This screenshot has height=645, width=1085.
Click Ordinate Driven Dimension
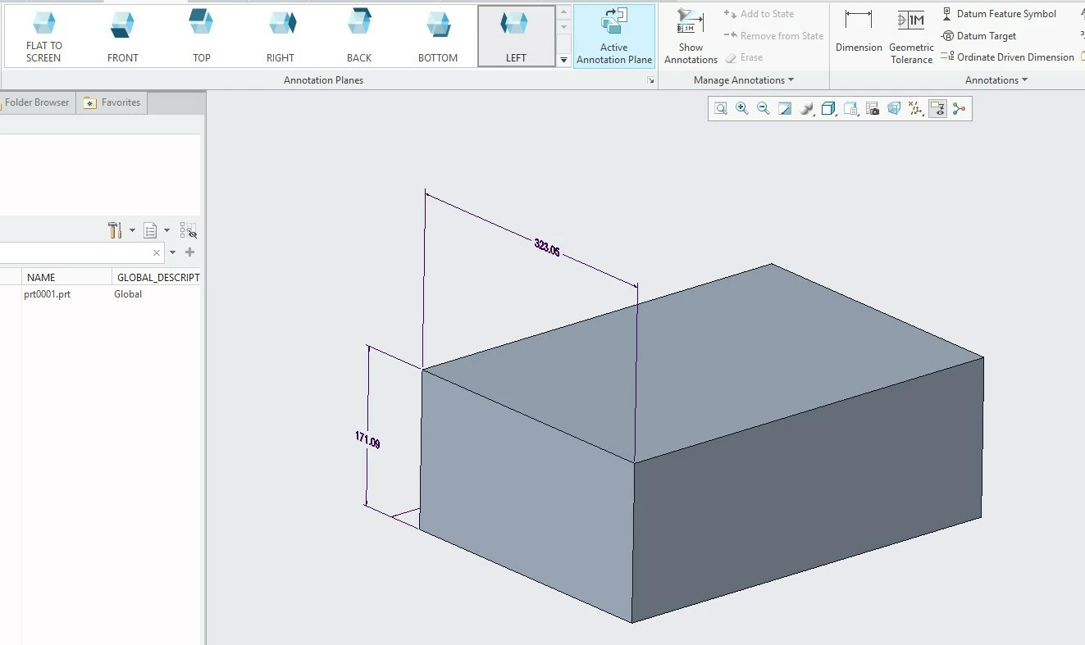pyautogui.click(x=1007, y=57)
